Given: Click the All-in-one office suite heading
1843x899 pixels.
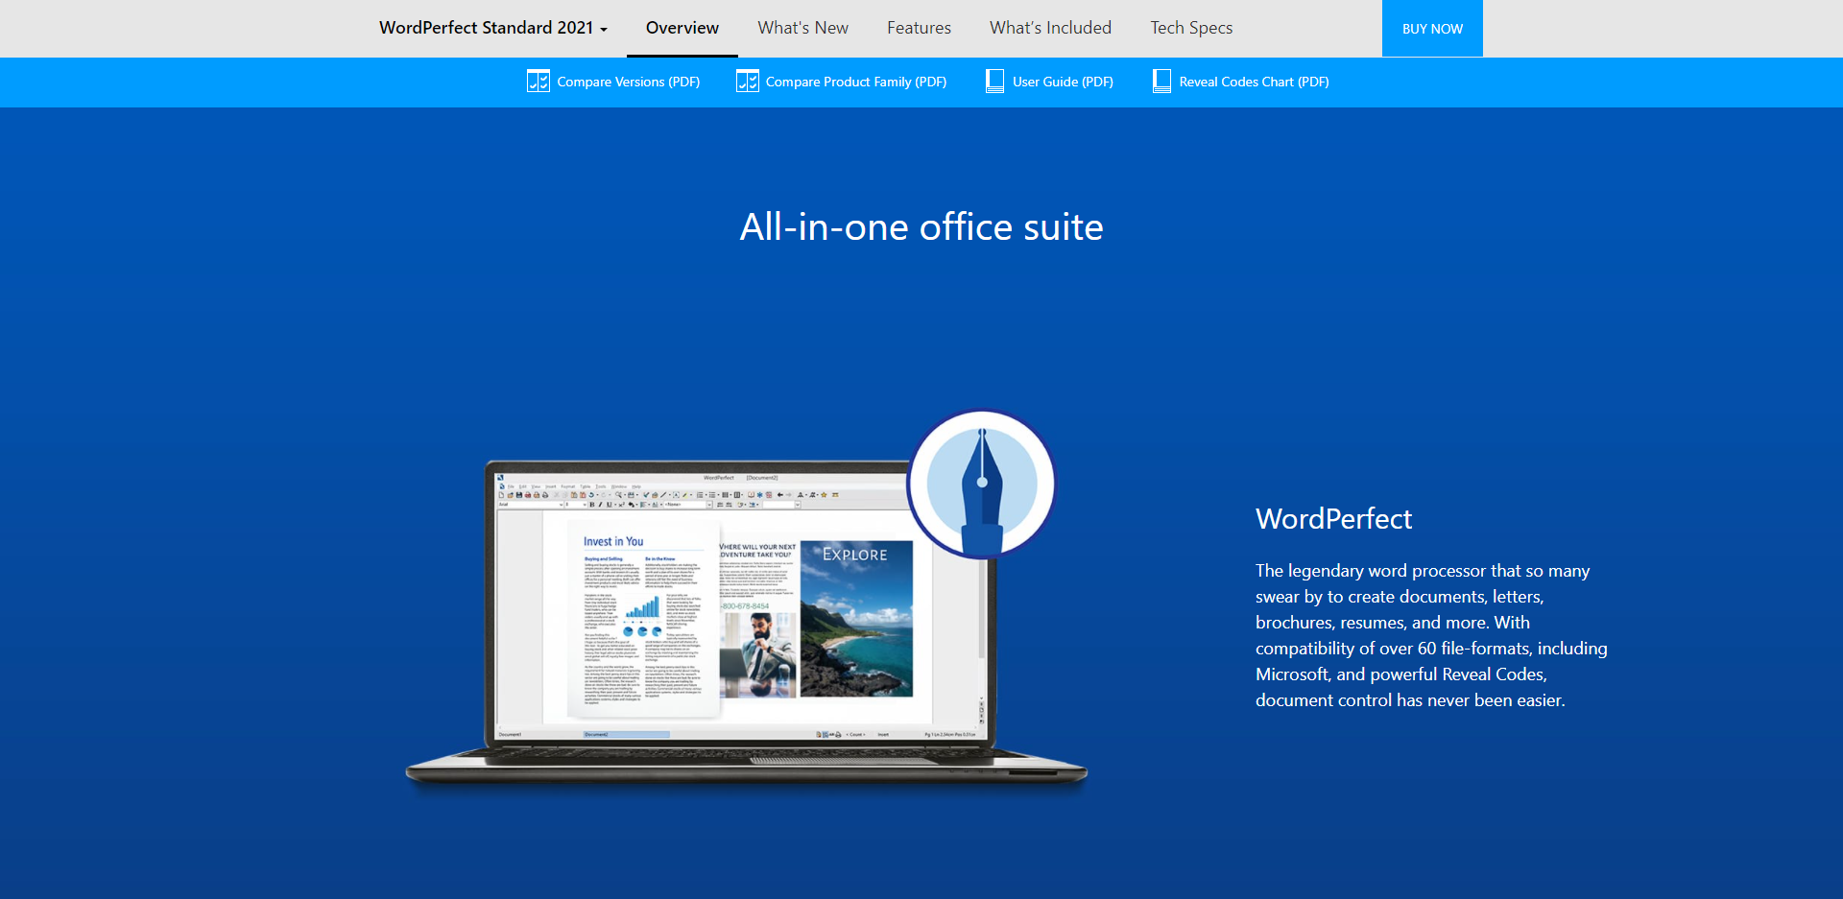Looking at the screenshot, I should coord(921,227).
